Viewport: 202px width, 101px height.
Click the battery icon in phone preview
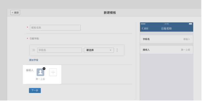tap(190, 24)
